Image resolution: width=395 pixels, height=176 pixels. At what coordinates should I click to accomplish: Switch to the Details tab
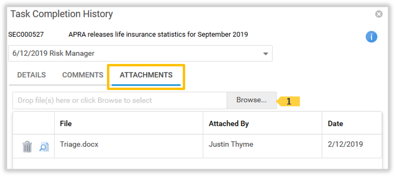pyautogui.click(x=31, y=75)
